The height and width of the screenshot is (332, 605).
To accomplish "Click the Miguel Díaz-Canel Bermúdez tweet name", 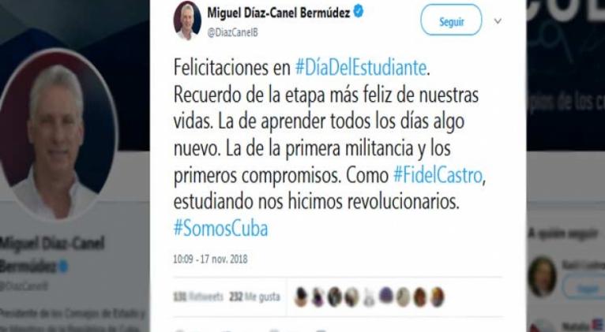I will tap(279, 13).
